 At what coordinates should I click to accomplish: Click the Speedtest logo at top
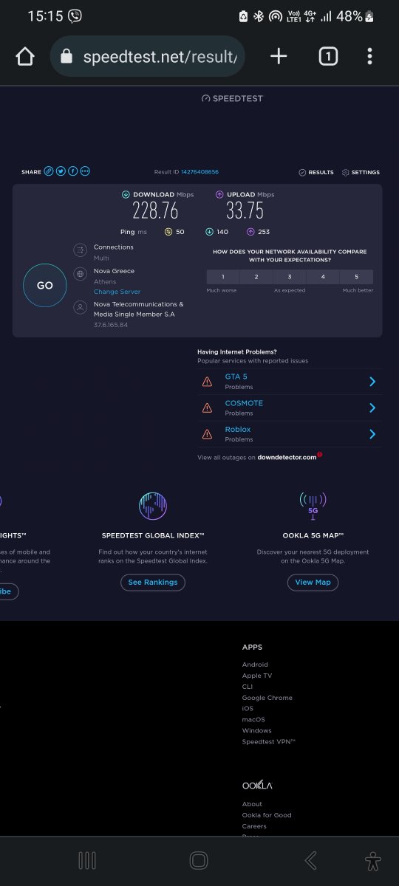[232, 98]
